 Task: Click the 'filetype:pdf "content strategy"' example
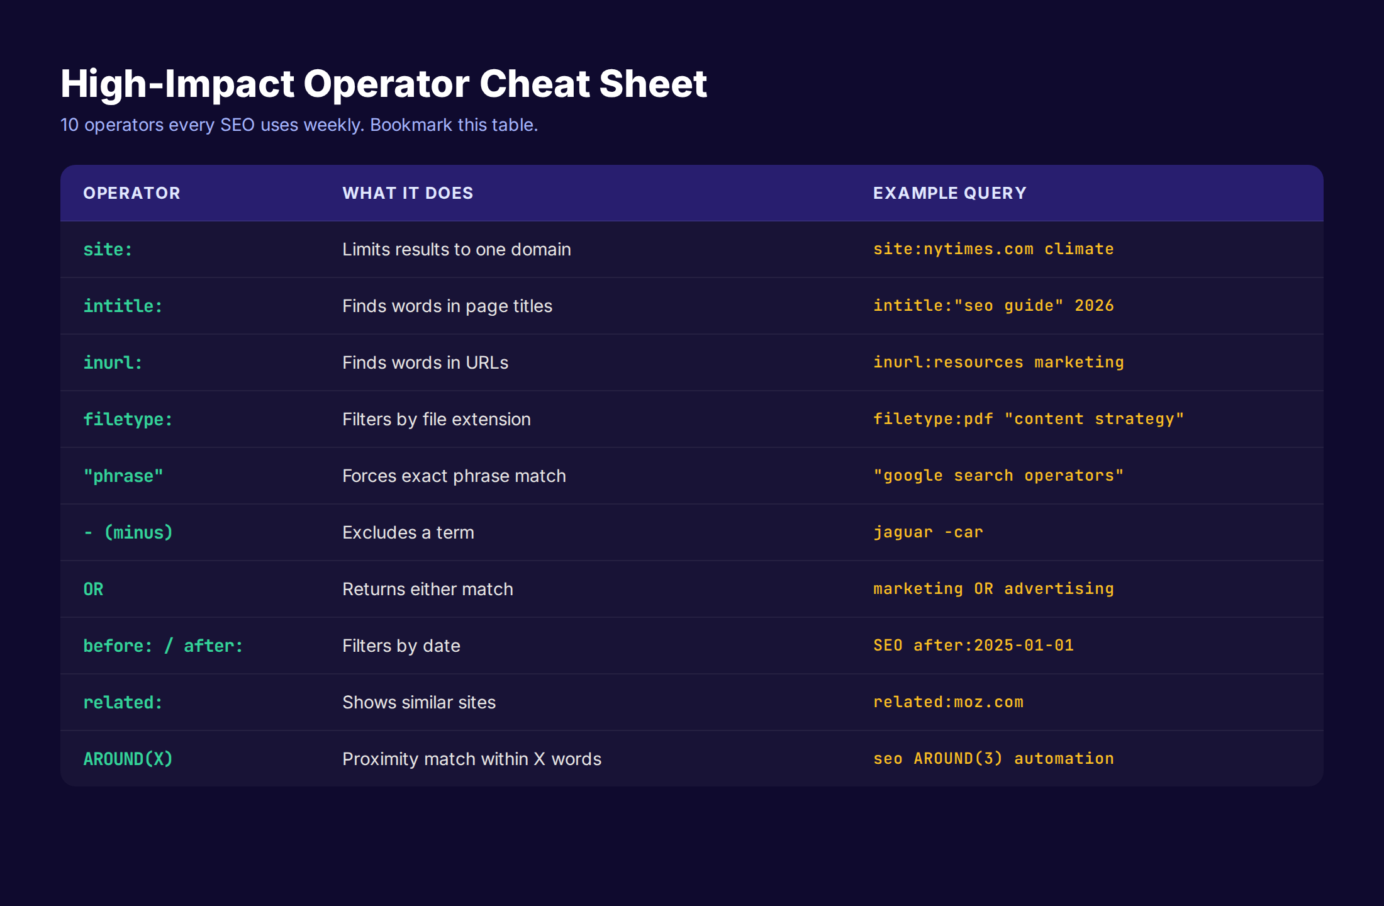point(1029,419)
